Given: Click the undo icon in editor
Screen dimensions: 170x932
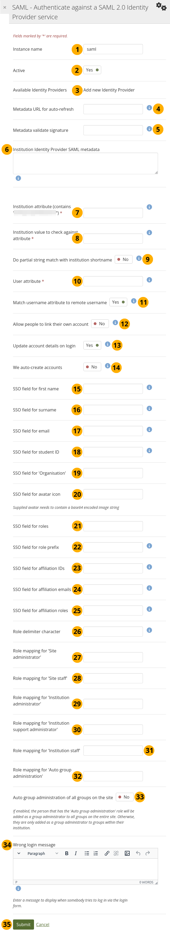Looking at the screenshot, I should [138, 853].
